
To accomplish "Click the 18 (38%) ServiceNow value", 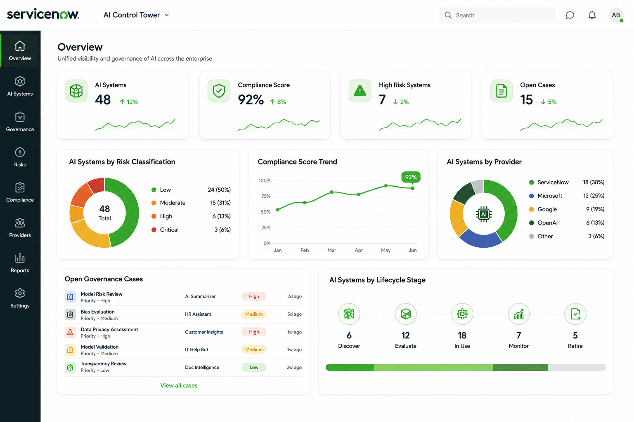I will pyautogui.click(x=594, y=182).
